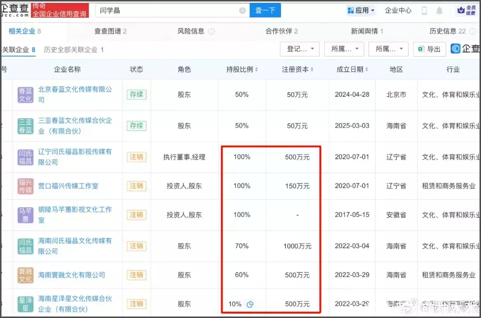Open the 登记... status filter dropdown
Image resolution: width=481 pixels, height=318 pixels.
pyautogui.click(x=300, y=49)
